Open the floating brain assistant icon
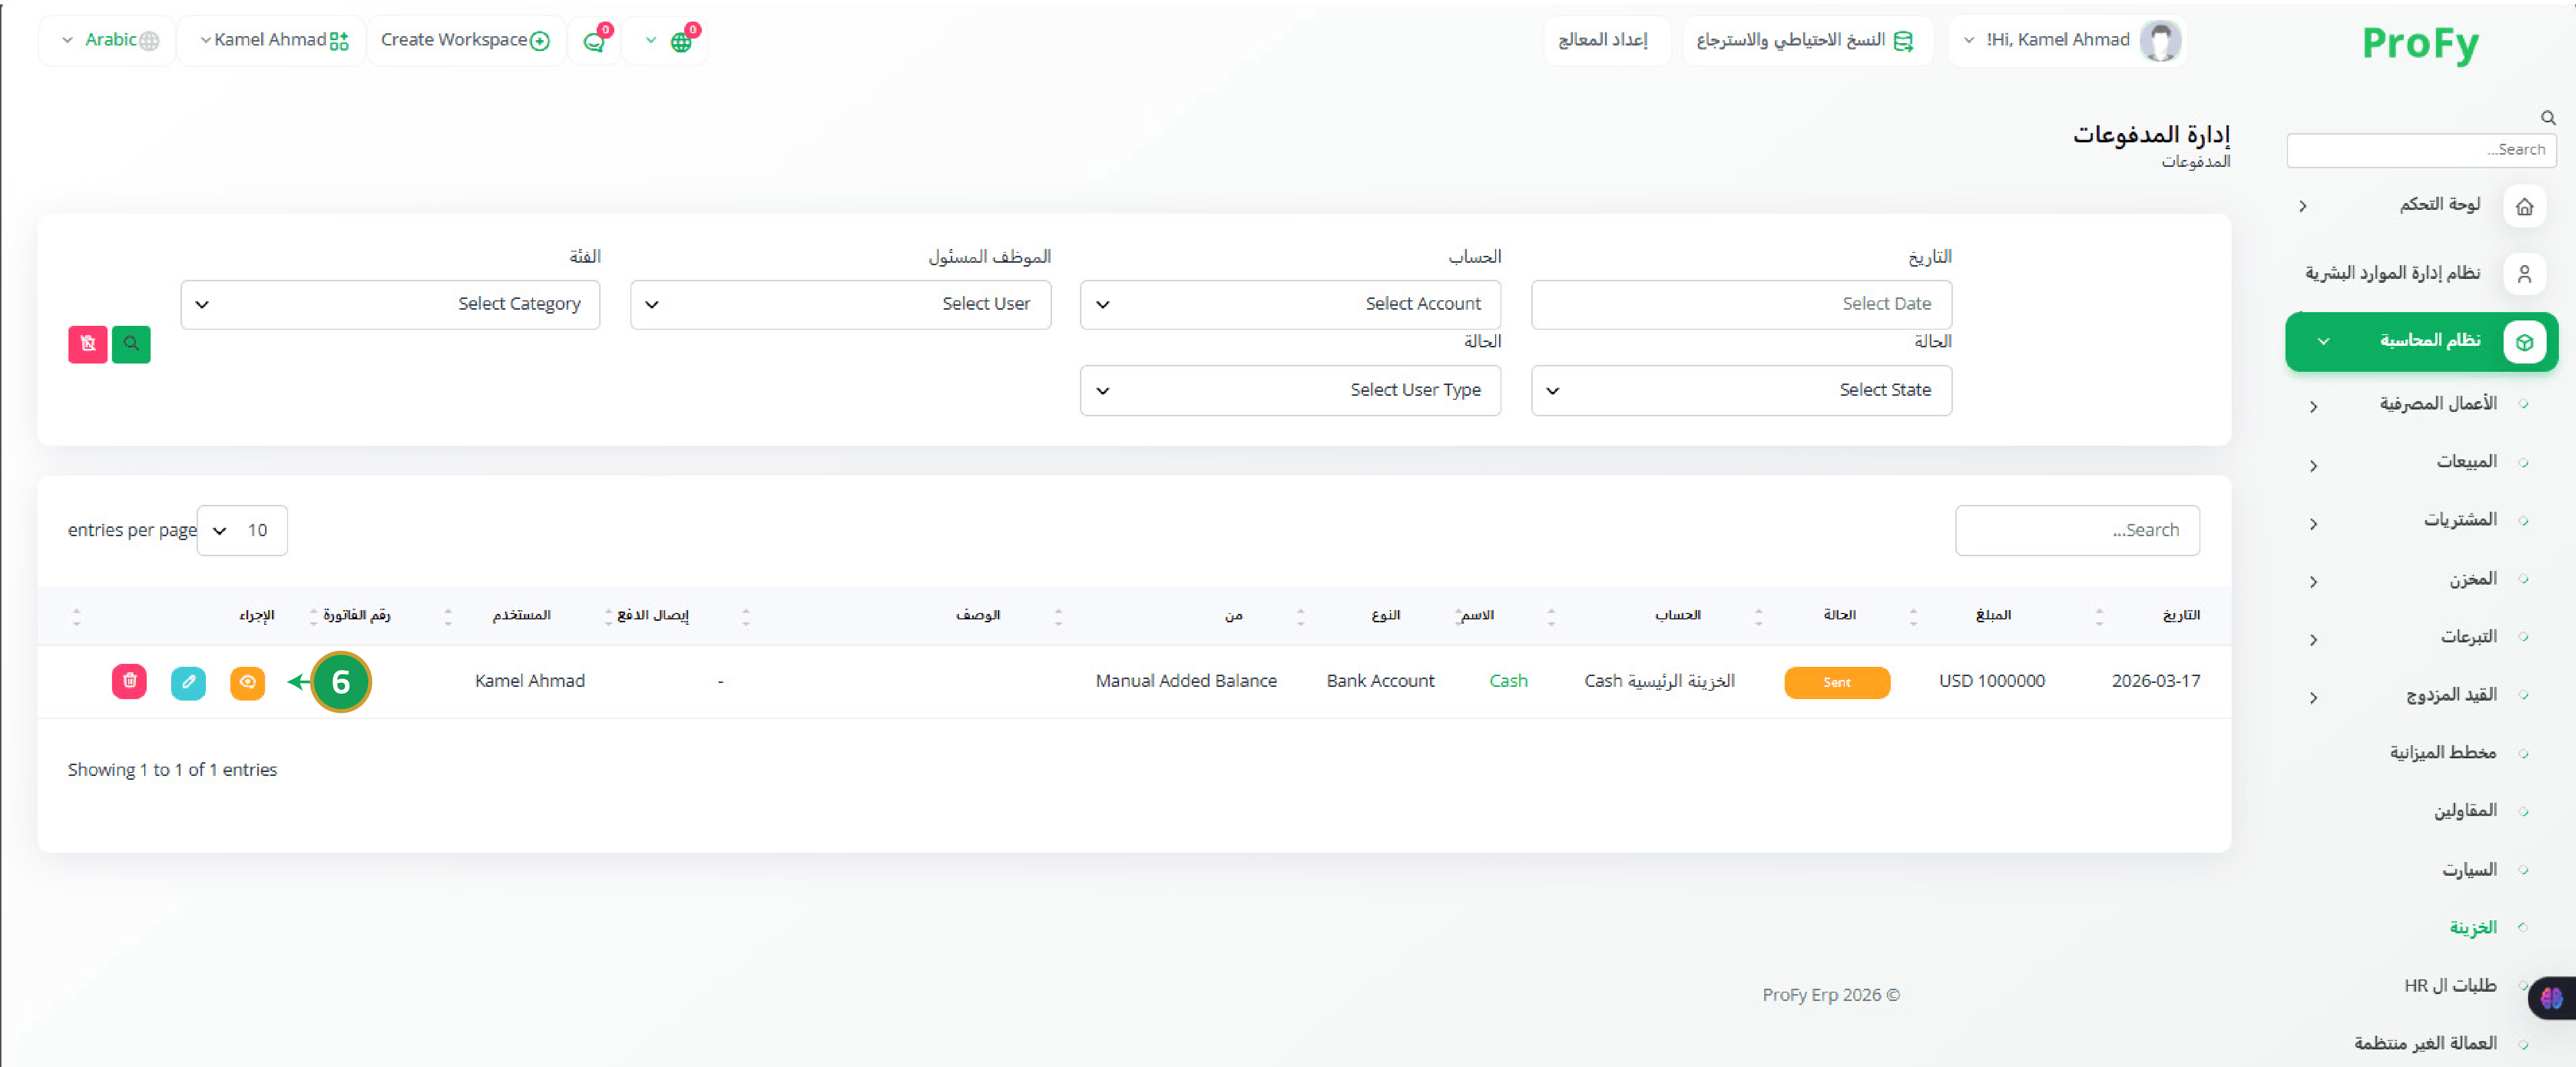The width and height of the screenshot is (2576, 1067). coord(2551,997)
